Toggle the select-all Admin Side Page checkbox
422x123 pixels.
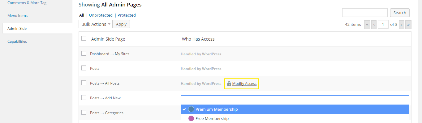point(84,38)
